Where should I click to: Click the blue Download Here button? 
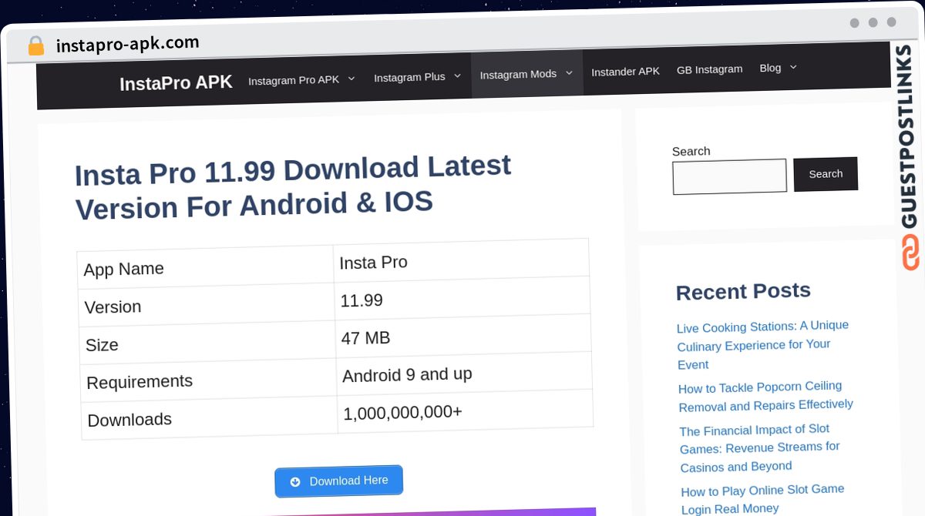point(338,481)
